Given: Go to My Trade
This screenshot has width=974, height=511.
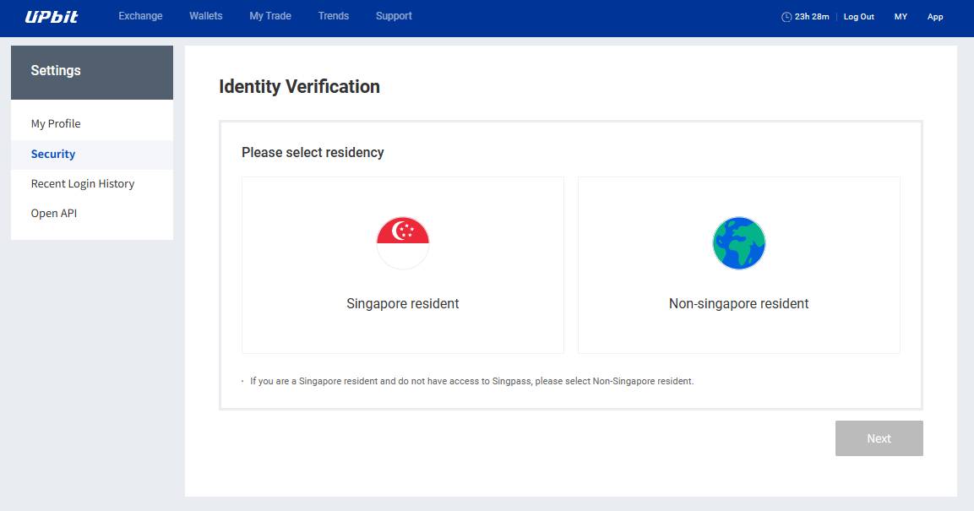Looking at the screenshot, I should coord(270,16).
